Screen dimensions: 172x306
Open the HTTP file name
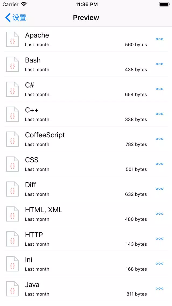tap(34, 235)
